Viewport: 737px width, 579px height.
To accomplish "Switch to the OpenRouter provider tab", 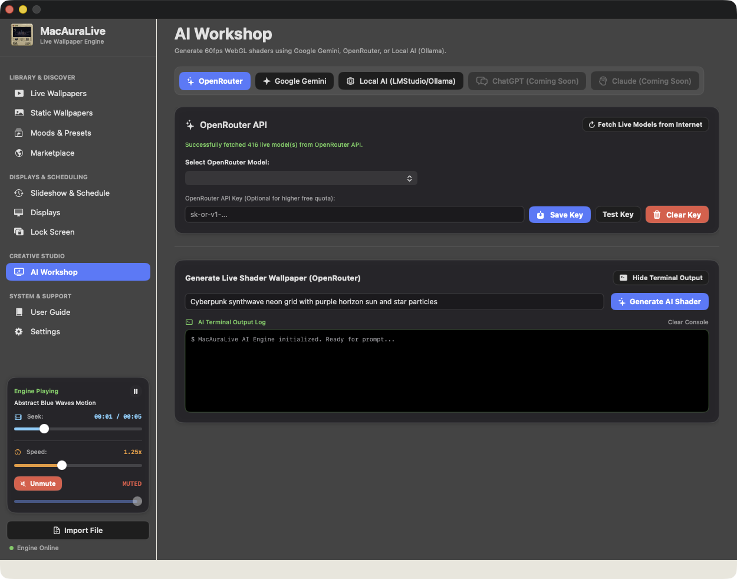I will [x=215, y=81].
